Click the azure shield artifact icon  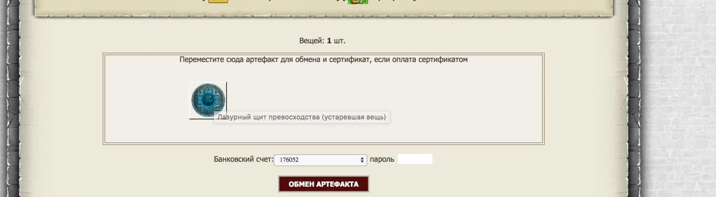208,100
